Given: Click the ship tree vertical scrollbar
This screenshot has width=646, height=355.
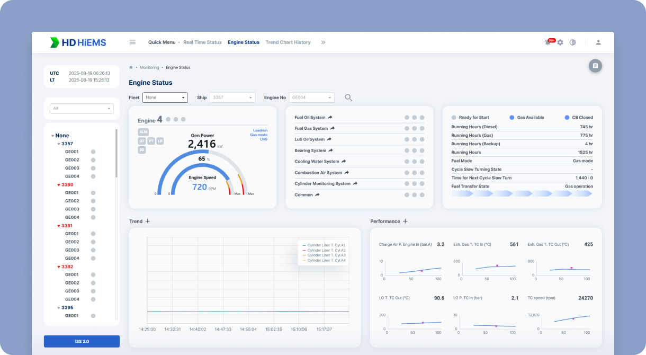Looking at the screenshot, I should (116, 154).
